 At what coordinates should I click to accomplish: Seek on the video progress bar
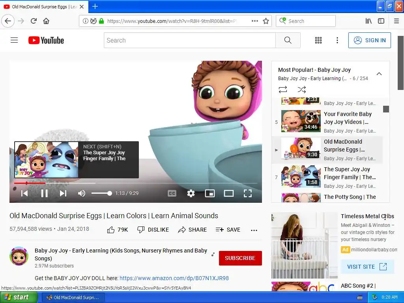click(136, 183)
